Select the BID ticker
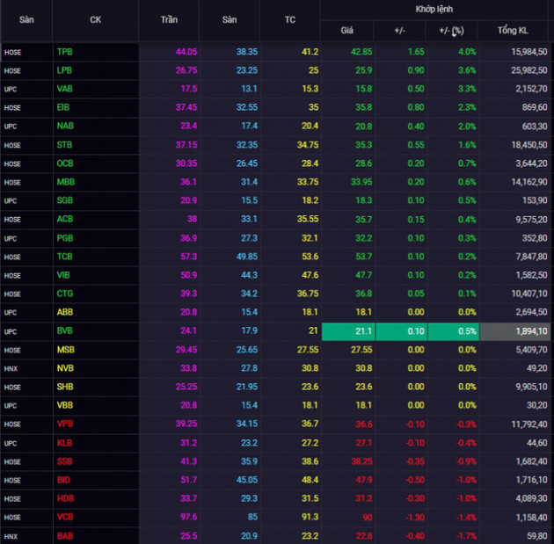The image size is (554, 544). click(63, 480)
